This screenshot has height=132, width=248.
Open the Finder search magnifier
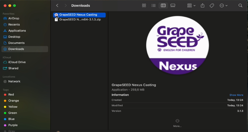click(x=240, y=6)
